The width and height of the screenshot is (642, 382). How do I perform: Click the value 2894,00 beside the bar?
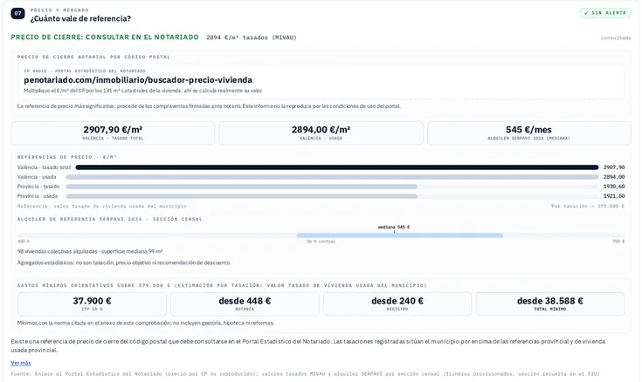614,177
